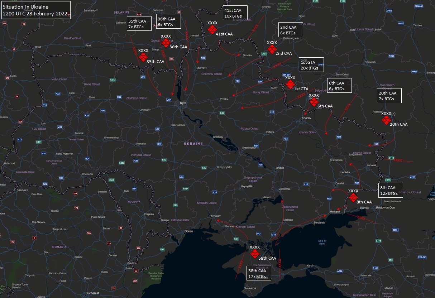435x298 pixels.
Task: Click the 2nd CAA 6x BTGs info box
Action: pyautogui.click(x=291, y=30)
